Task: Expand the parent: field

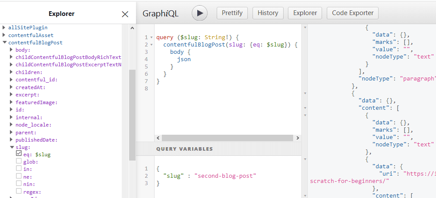Action: coord(11,132)
